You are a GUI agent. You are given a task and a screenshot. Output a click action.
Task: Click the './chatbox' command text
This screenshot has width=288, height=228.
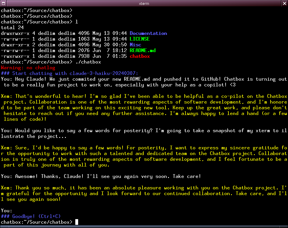coord(88,62)
